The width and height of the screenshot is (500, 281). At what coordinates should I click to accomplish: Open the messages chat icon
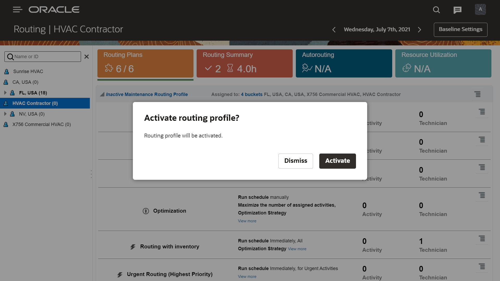point(457,10)
